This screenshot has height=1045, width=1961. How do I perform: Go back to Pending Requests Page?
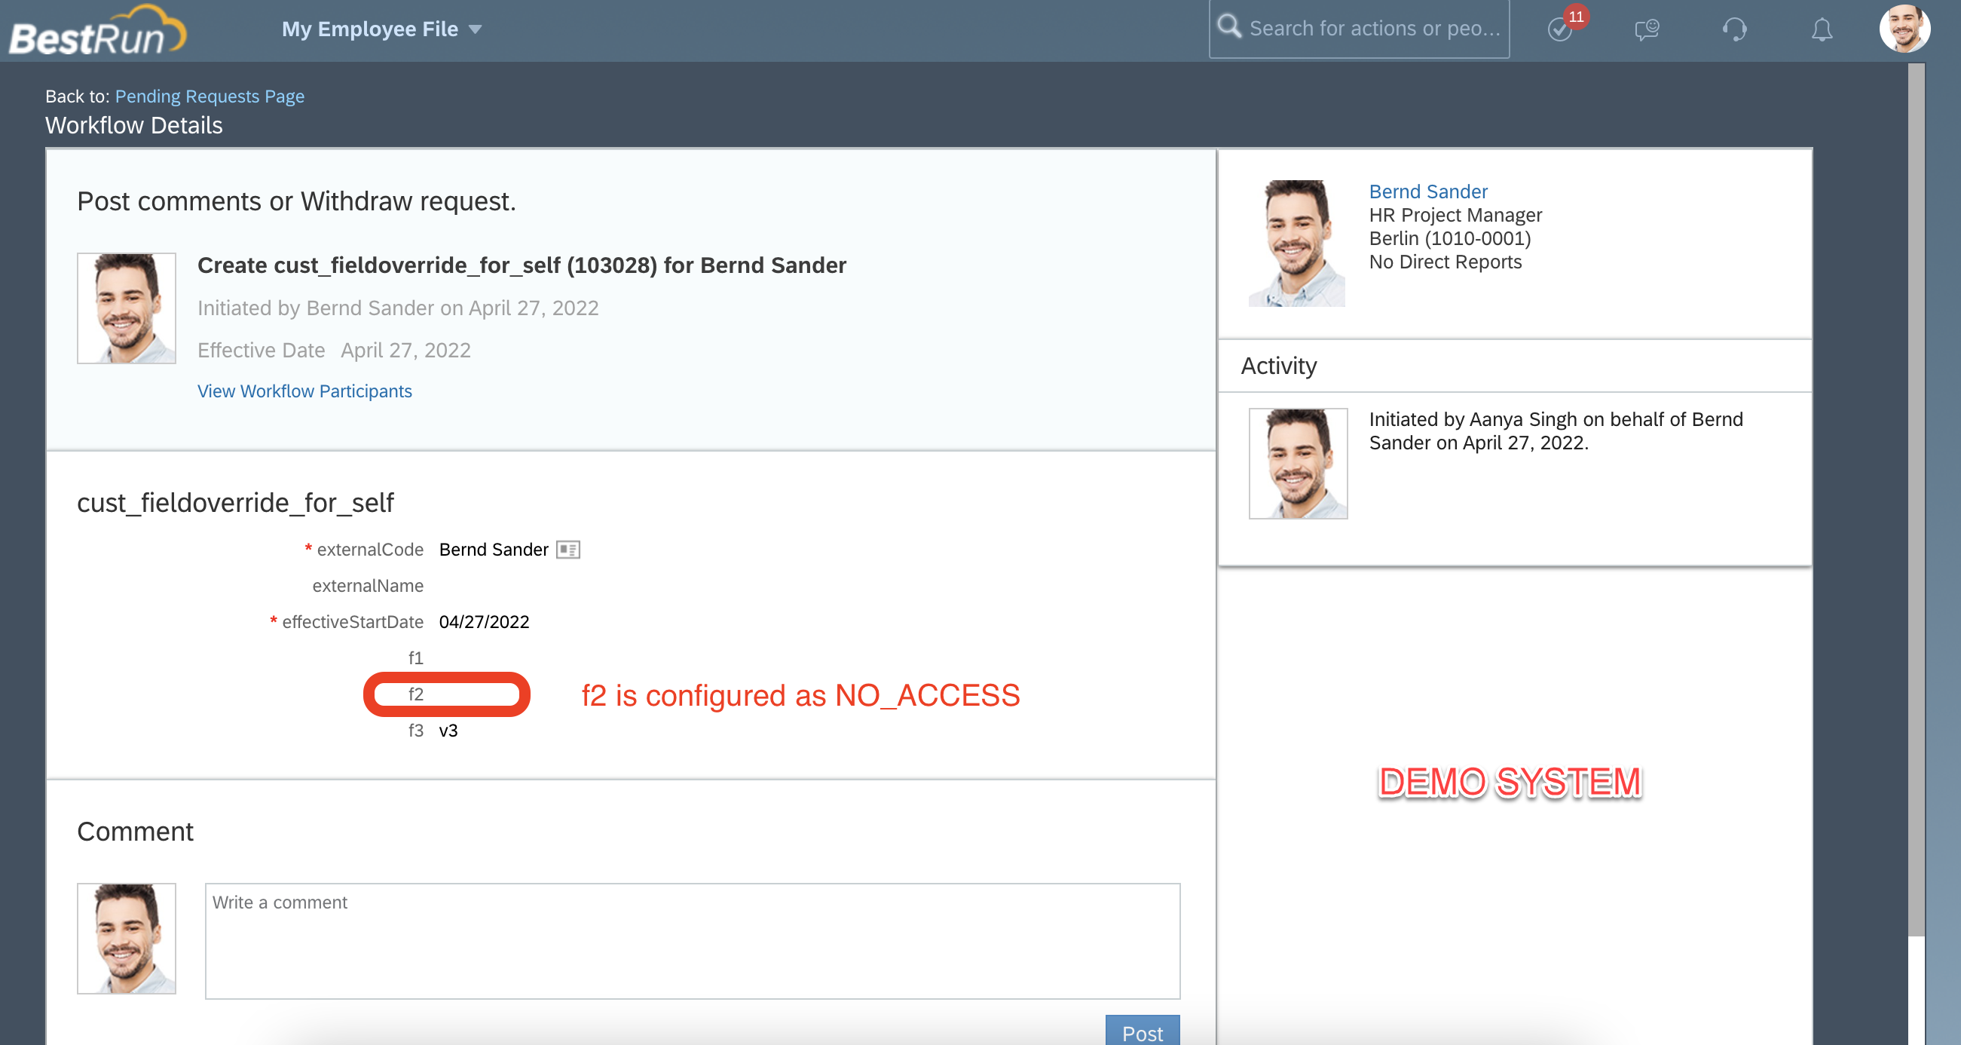[210, 96]
